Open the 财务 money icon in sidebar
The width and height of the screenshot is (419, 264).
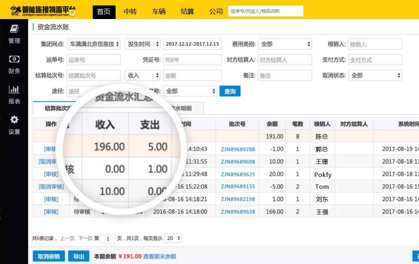point(14,59)
